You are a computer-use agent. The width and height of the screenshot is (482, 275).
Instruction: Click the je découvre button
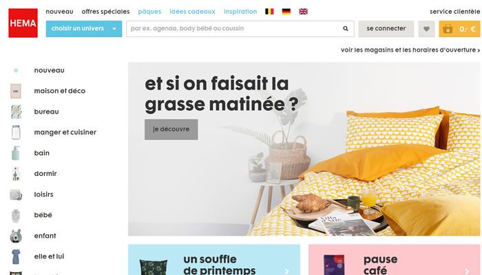(171, 129)
